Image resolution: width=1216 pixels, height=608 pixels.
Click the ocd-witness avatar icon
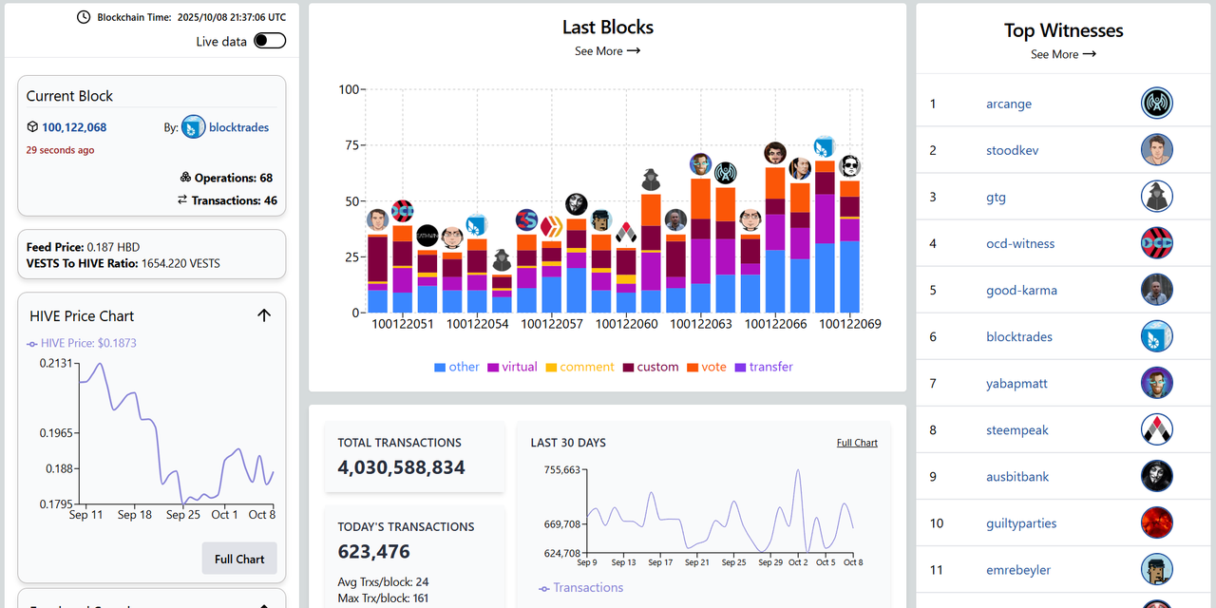click(x=1156, y=243)
